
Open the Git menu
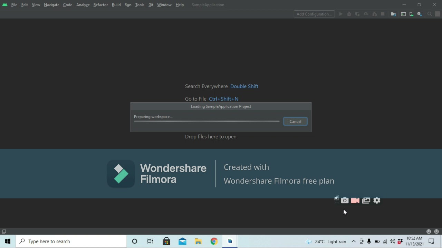[151, 5]
